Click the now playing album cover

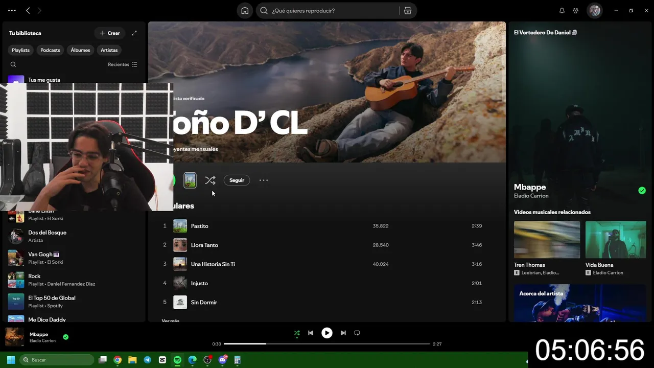(14, 337)
